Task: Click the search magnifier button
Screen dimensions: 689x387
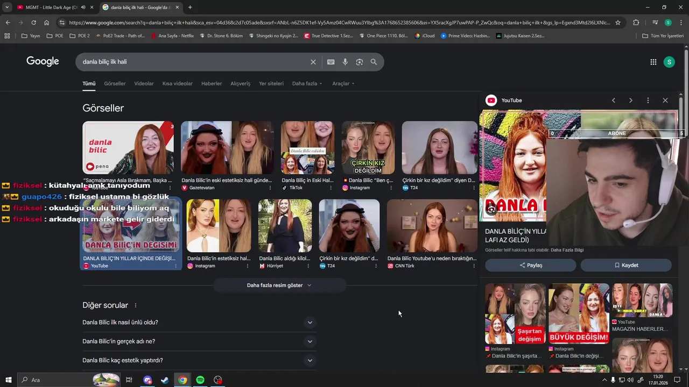Action: tap(374, 62)
